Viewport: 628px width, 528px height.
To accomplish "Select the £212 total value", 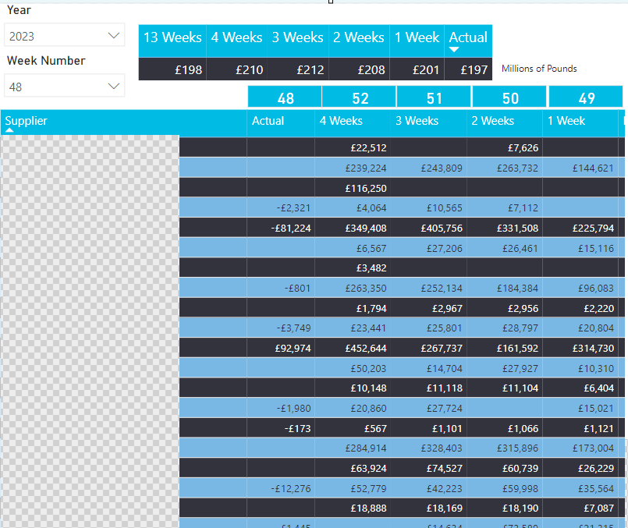I will click(x=310, y=70).
